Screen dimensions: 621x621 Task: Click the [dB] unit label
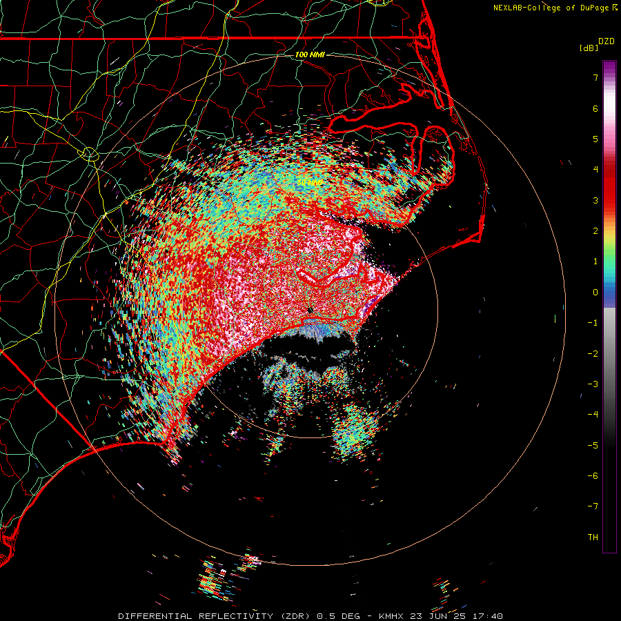[x=589, y=48]
